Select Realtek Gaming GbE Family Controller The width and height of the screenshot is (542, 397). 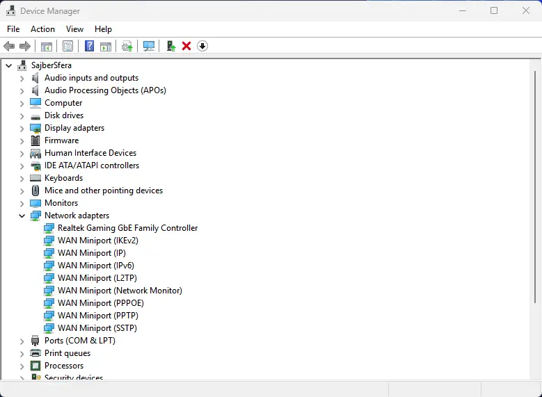[127, 228]
